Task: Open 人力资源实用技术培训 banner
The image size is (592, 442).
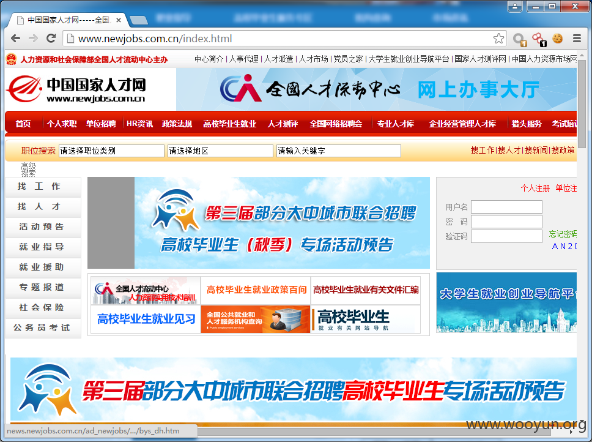Action: [146, 290]
